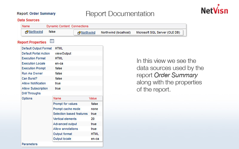Image resolution: width=239 pixels, height=149 pixels.
Task: Select the Drill Throughs row
Action: (x=31, y=93)
